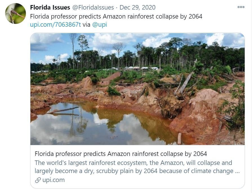Screen dimensions: 252x193
Task: Click the tweet text about the Florida professor
Action: pos(116,16)
